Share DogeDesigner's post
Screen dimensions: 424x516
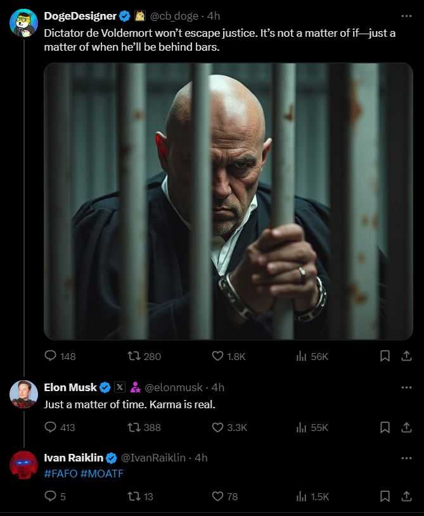[x=407, y=356]
